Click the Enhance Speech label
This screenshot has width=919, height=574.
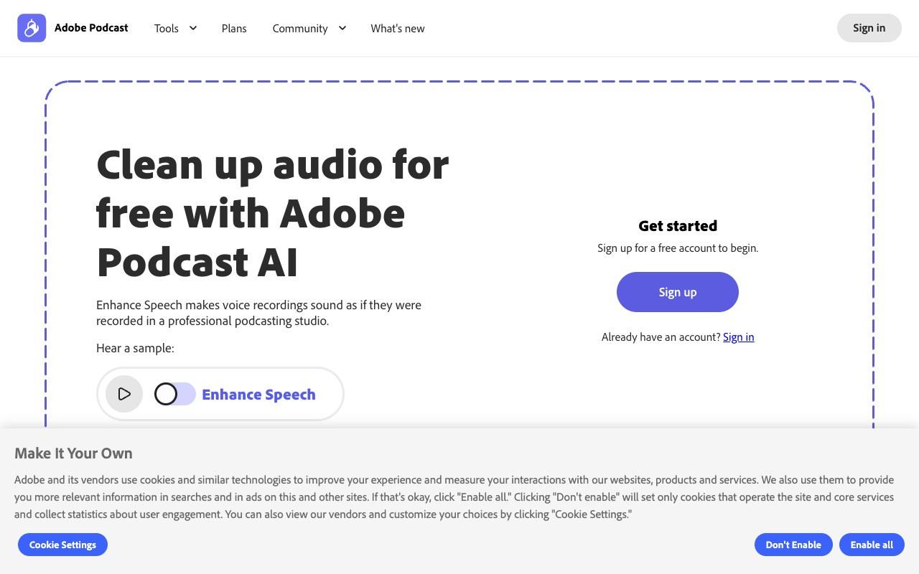pos(258,394)
